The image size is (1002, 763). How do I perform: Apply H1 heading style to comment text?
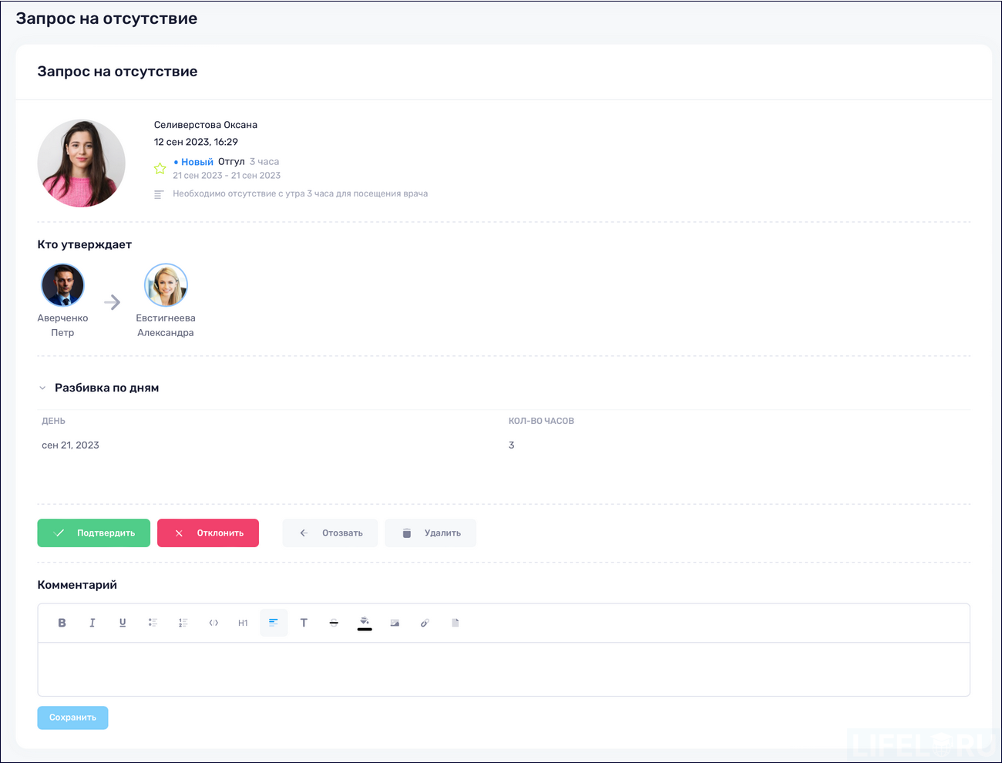pyautogui.click(x=243, y=623)
